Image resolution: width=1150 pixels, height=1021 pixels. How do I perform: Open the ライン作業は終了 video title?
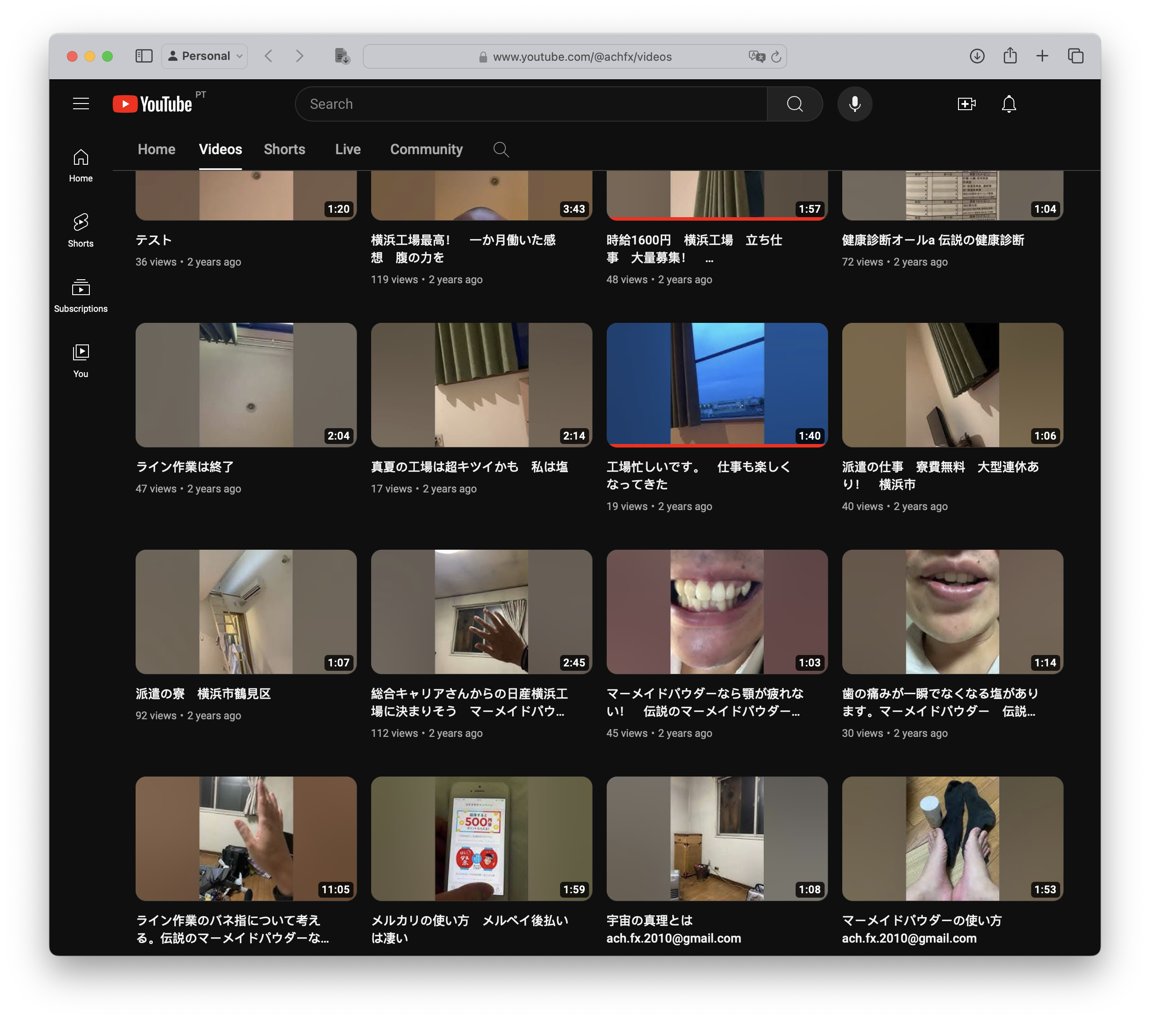[x=185, y=466]
